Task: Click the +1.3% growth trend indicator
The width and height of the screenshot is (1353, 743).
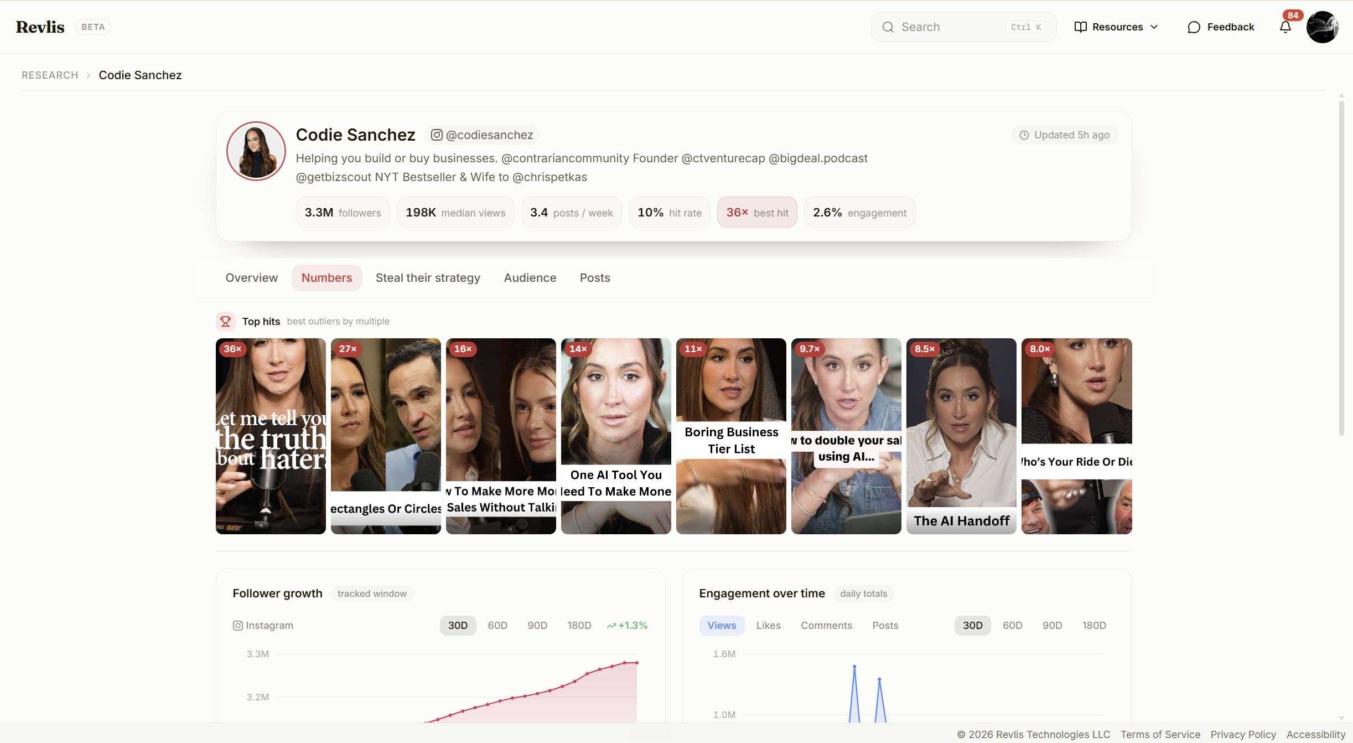Action: 627,626
